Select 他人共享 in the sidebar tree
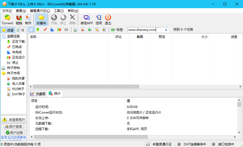This screenshot has width=243, height=147. pyautogui.click(x=18, y=84)
